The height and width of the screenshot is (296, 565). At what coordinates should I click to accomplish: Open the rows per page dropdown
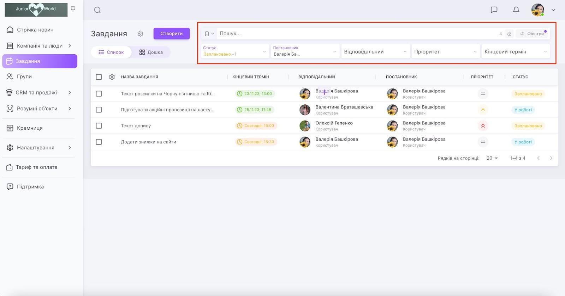(492, 158)
